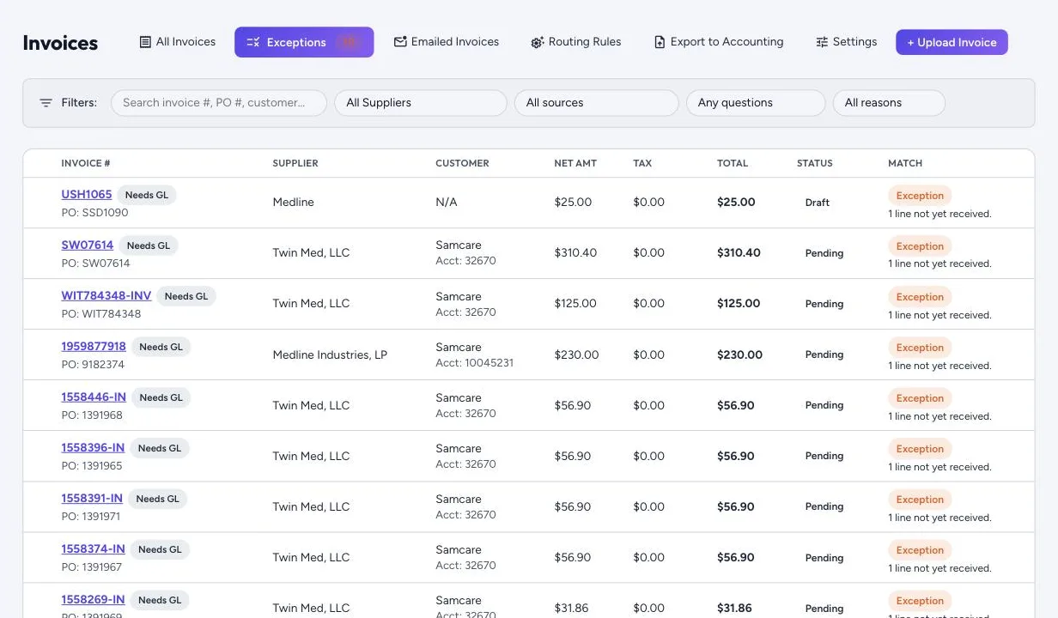
Task: Click the MATCH column header
Action: (905, 163)
